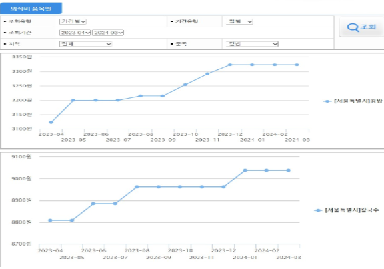This screenshot has width=384, height=269.
Task: Click the 2023-10 data point on the 김밥 chart
Action: (x=185, y=85)
